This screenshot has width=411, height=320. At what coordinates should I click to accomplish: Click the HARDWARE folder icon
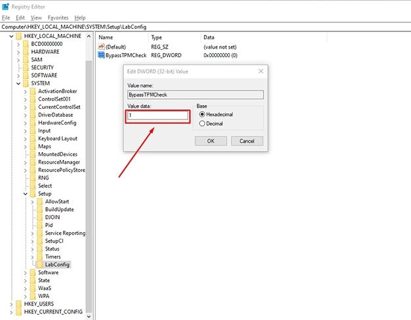[26, 52]
